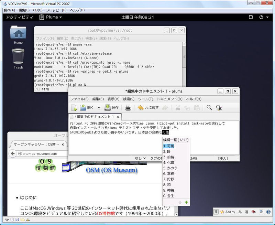Click the browser scrollbar down arrow
Screen dimensions: 275x225
pos(176,214)
